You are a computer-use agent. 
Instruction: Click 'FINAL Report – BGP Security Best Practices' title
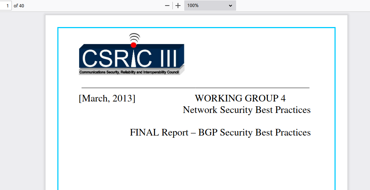pyautogui.click(x=220, y=133)
